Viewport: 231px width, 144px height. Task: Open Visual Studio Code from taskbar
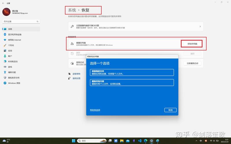click(140, 141)
